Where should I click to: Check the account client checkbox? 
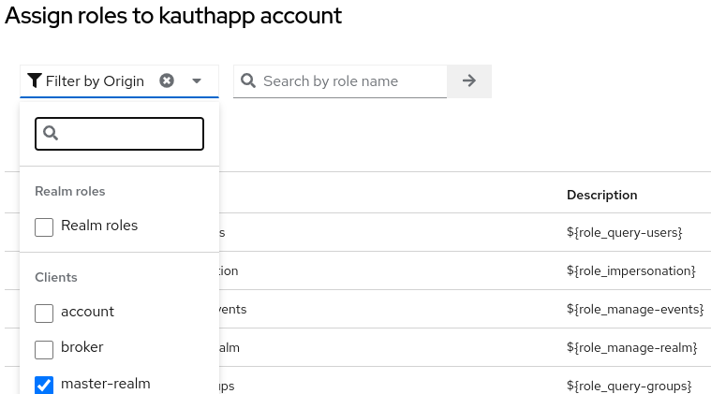click(x=44, y=313)
